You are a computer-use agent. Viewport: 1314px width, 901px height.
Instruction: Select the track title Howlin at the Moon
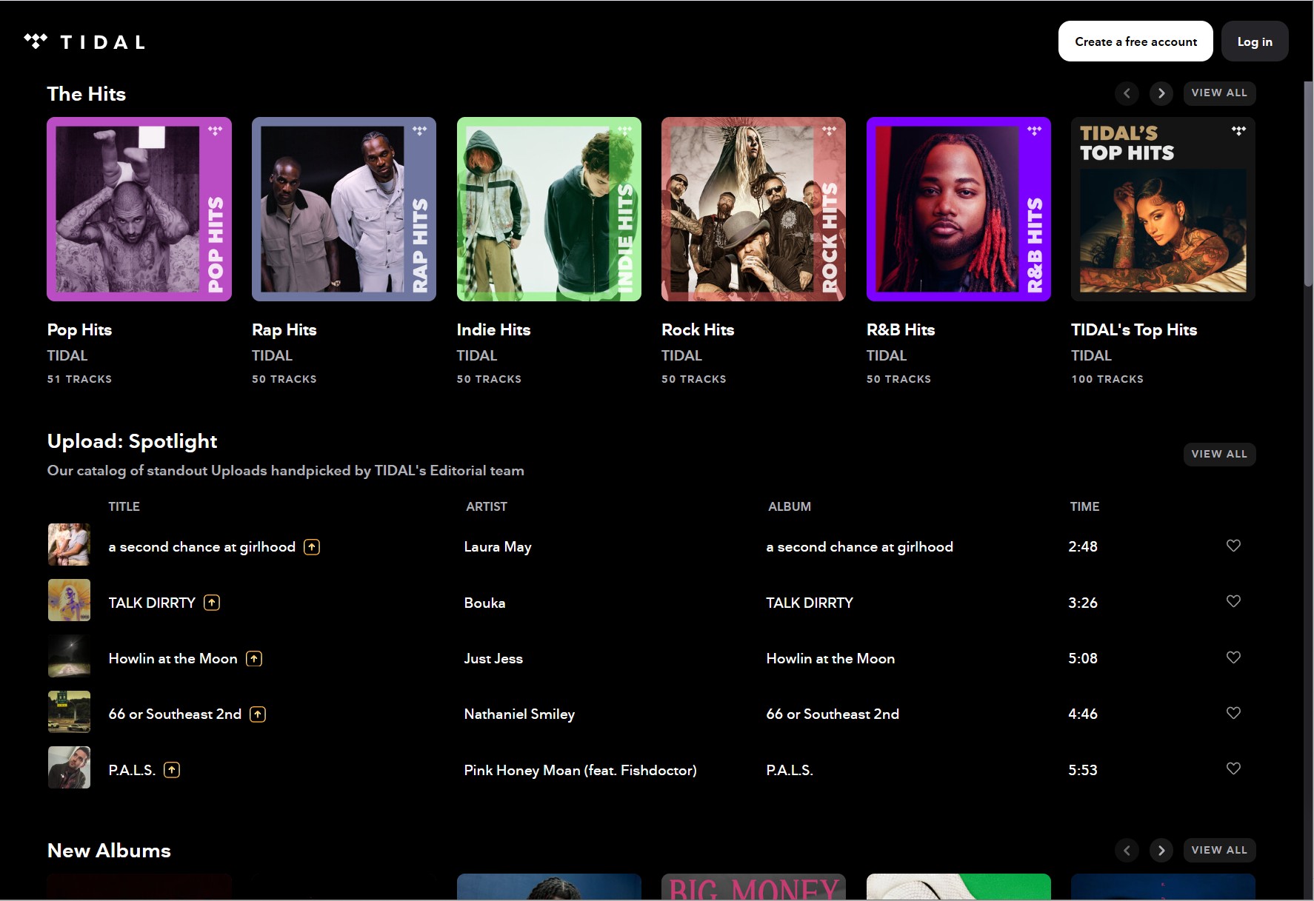point(173,658)
